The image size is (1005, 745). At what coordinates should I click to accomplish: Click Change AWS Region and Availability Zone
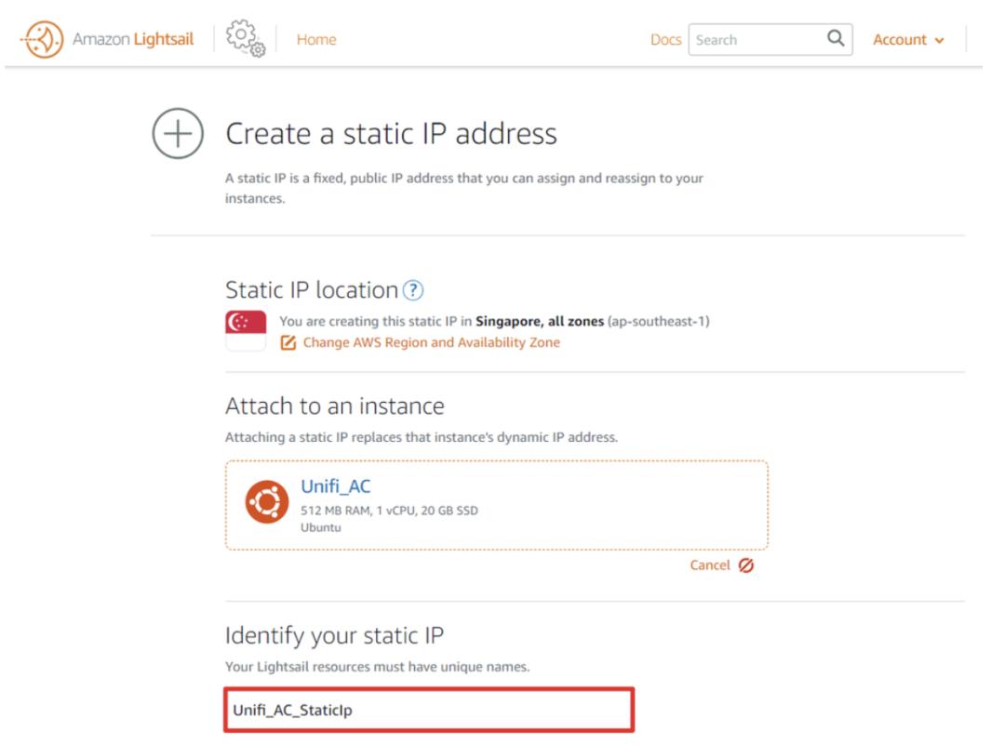[431, 342]
